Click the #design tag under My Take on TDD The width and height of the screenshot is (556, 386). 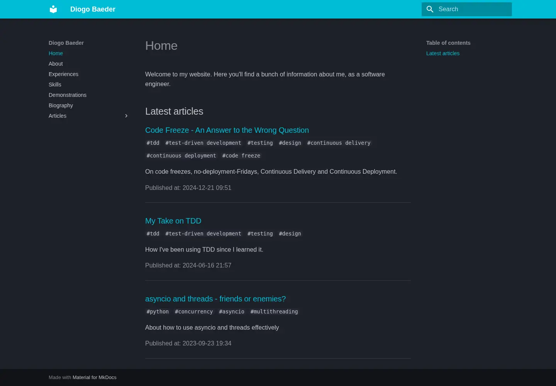pos(290,234)
